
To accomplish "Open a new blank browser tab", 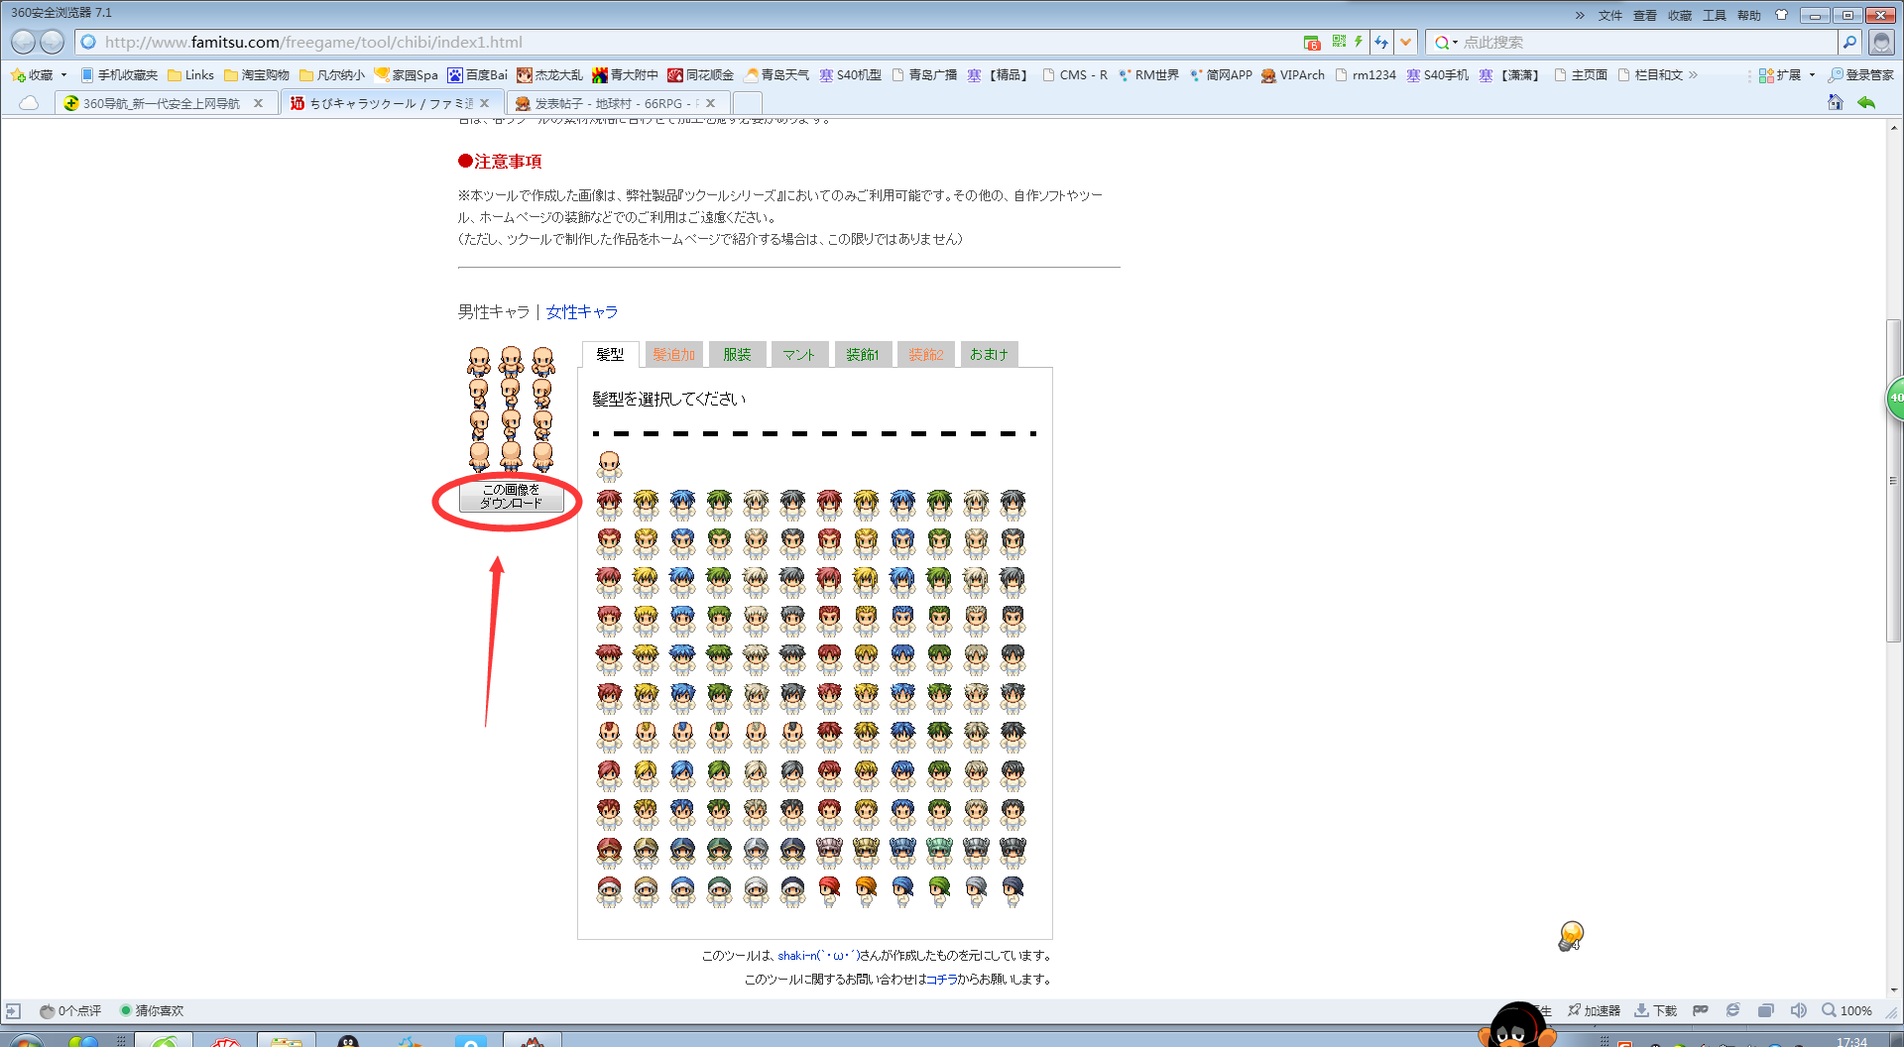I will 748,103.
